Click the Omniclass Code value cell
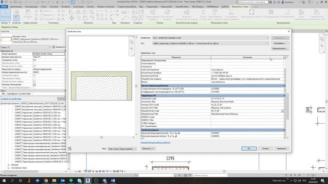 click(x=247, y=99)
